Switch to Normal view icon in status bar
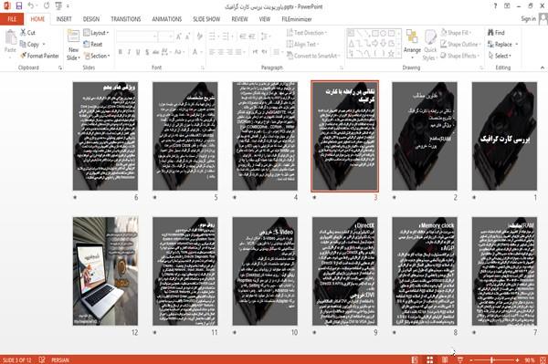 415,359
